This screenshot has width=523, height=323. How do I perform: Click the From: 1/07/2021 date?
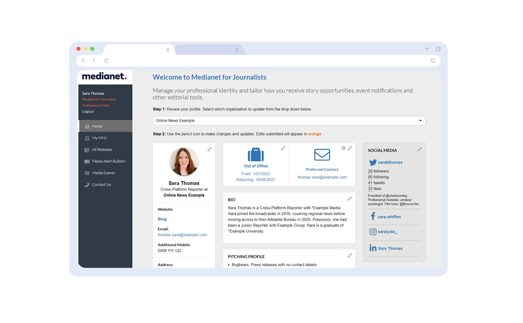pos(256,174)
